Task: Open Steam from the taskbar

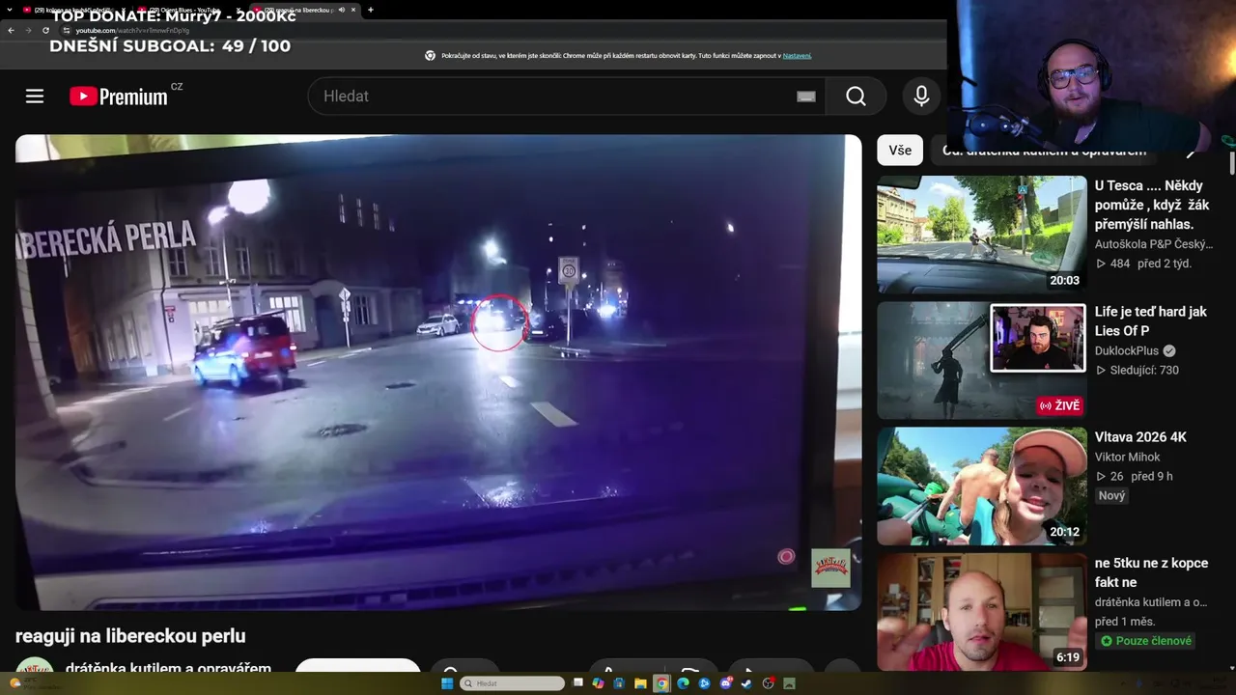Action: (747, 683)
